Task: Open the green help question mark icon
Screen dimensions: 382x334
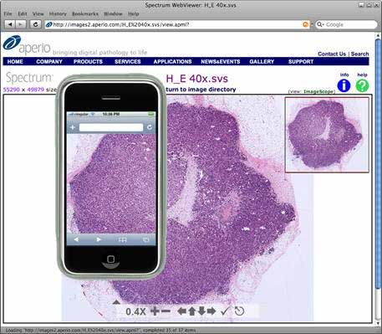Action: (362, 85)
